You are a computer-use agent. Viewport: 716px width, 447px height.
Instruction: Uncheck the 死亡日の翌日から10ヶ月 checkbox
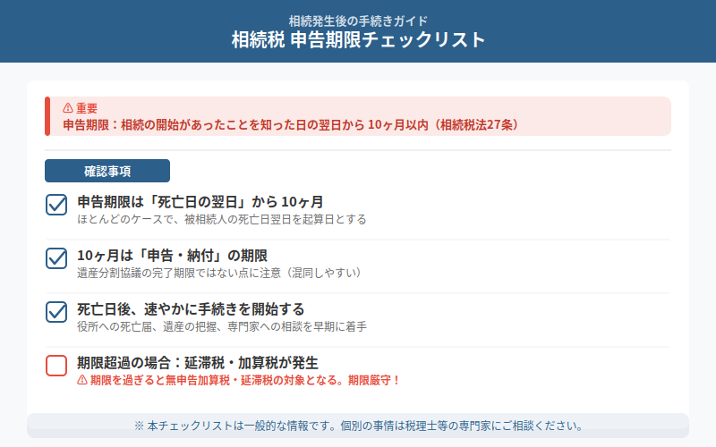56,205
